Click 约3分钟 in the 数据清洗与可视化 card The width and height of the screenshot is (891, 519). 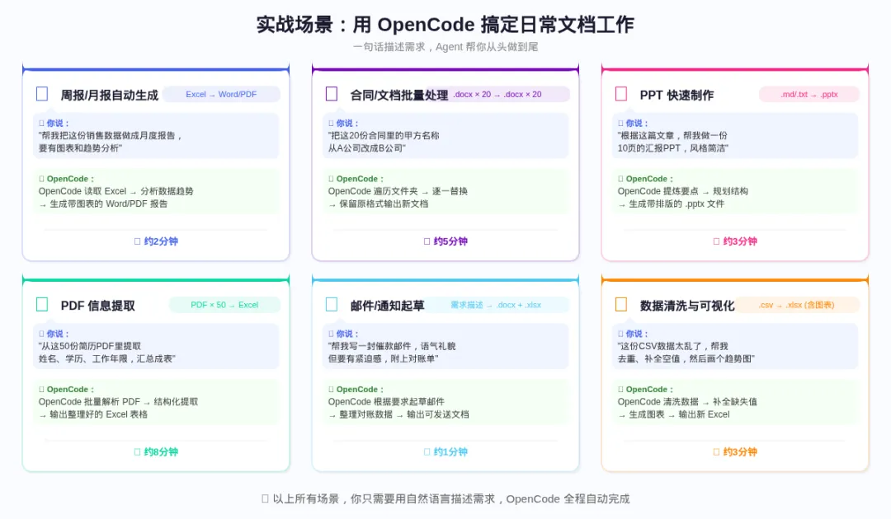coord(735,451)
